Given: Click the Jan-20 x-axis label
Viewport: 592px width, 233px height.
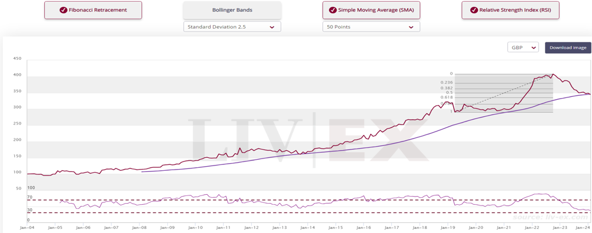Looking at the screenshot, I should click(x=475, y=228).
